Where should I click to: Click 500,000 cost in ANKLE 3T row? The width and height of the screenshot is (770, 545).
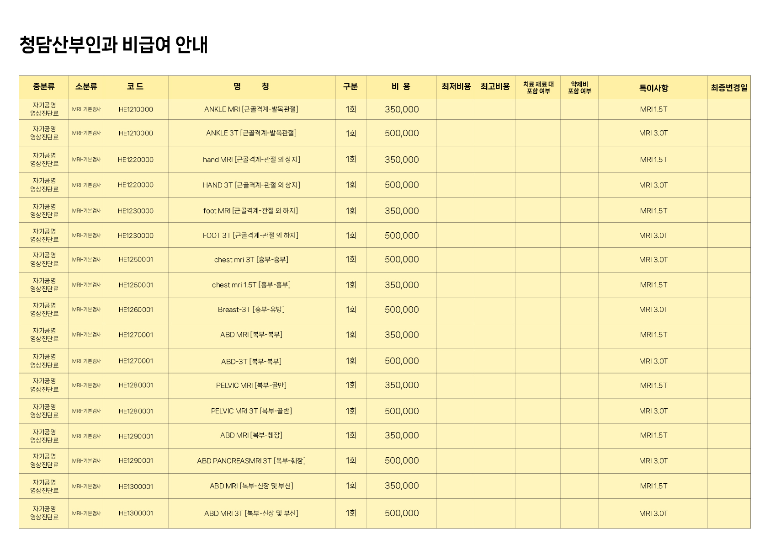coord(402,133)
